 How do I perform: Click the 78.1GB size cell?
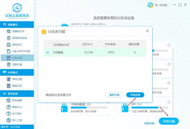(x=88, y=52)
